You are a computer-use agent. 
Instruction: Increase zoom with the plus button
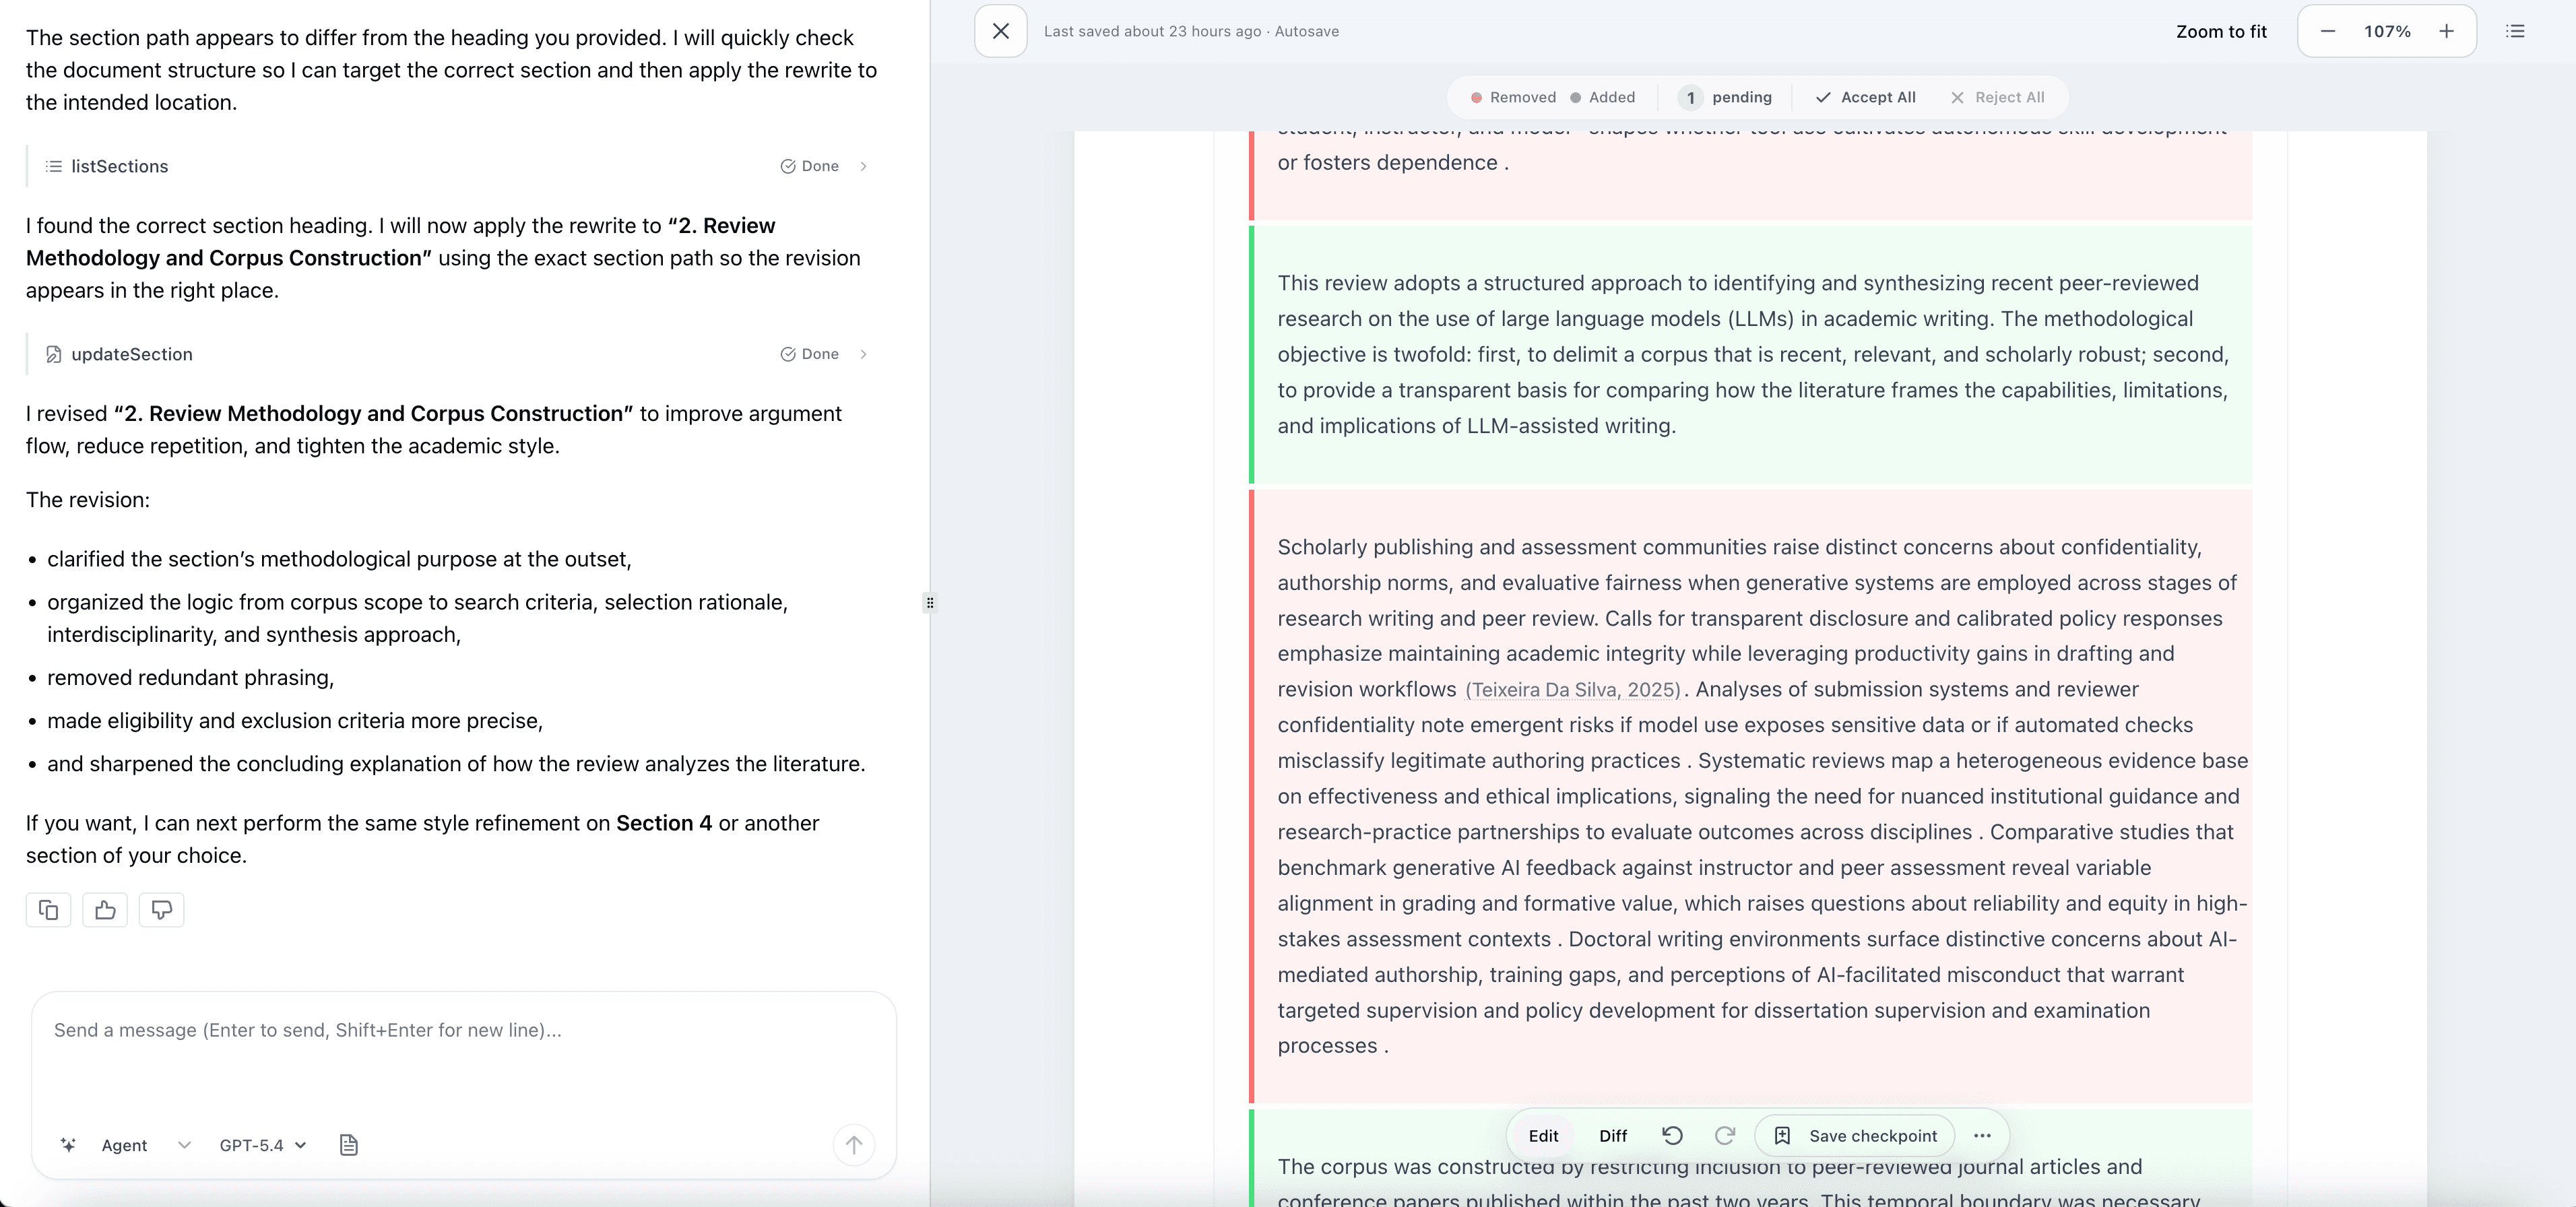click(x=2446, y=31)
